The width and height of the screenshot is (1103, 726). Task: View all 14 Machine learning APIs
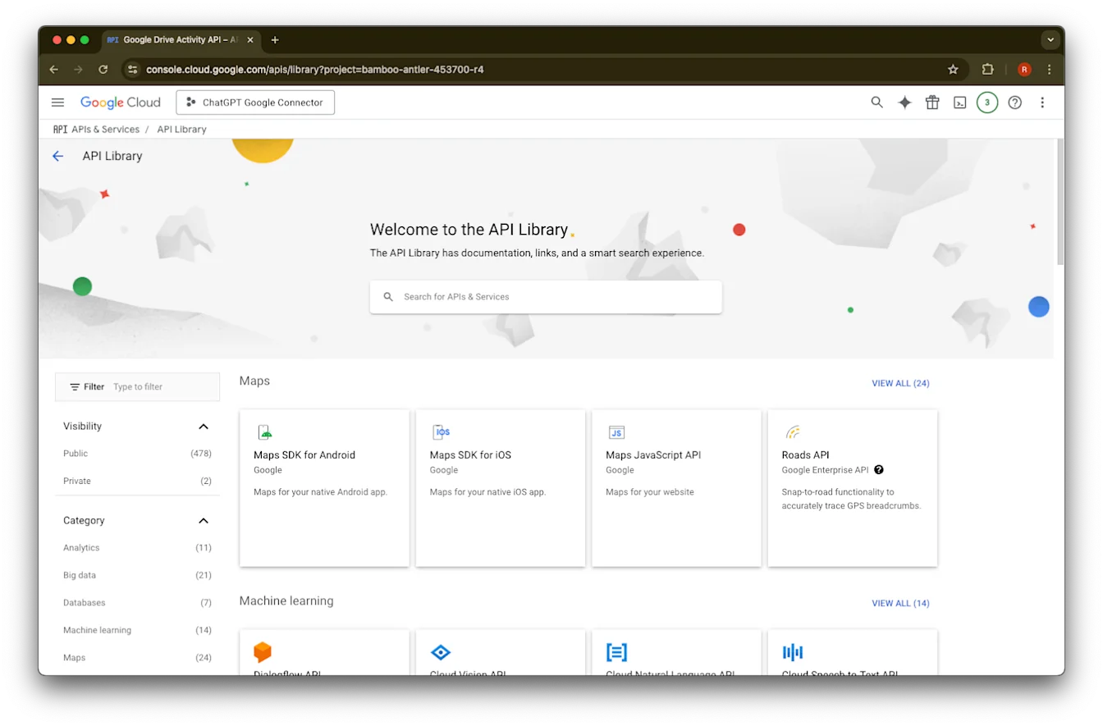[x=900, y=603]
